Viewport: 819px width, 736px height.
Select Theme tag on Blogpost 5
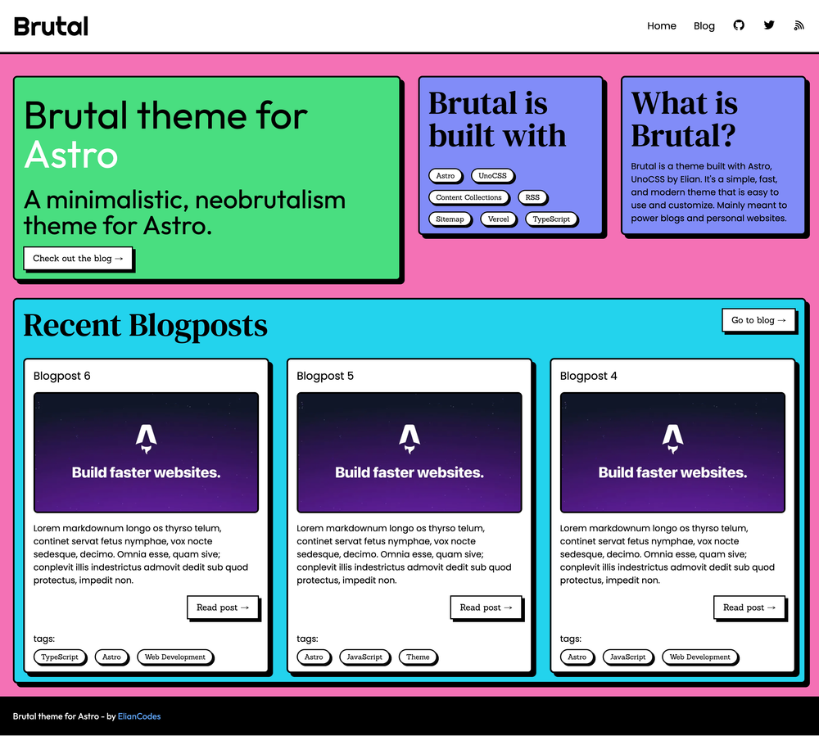418,657
